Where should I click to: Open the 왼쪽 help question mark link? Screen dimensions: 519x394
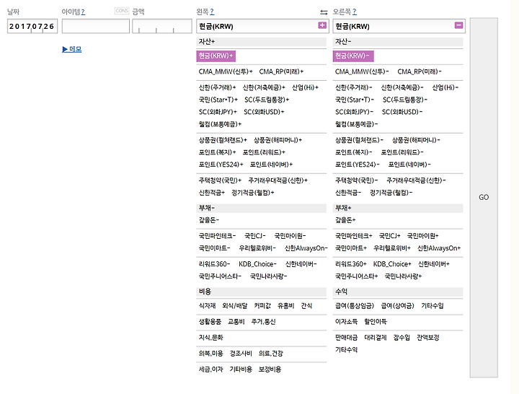point(212,12)
